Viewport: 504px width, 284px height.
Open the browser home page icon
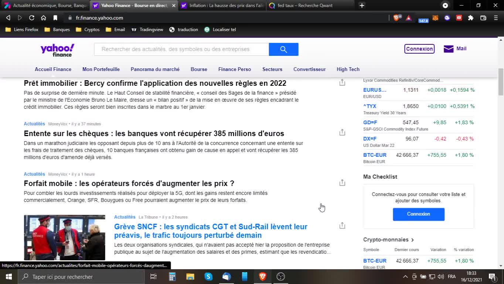point(44,18)
